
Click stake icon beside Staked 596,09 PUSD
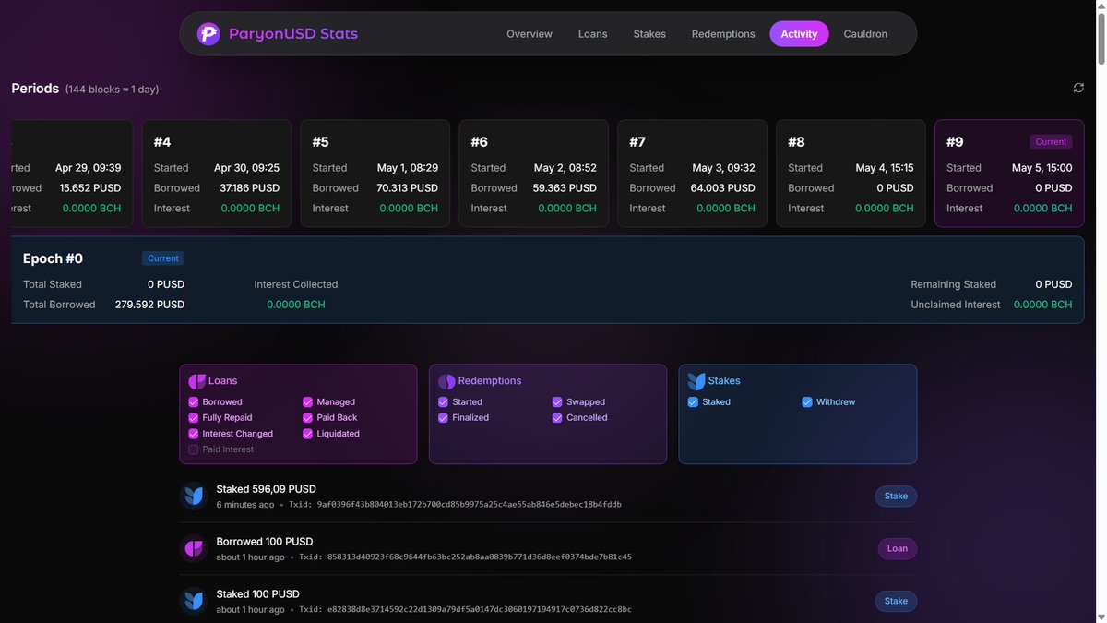pos(194,497)
